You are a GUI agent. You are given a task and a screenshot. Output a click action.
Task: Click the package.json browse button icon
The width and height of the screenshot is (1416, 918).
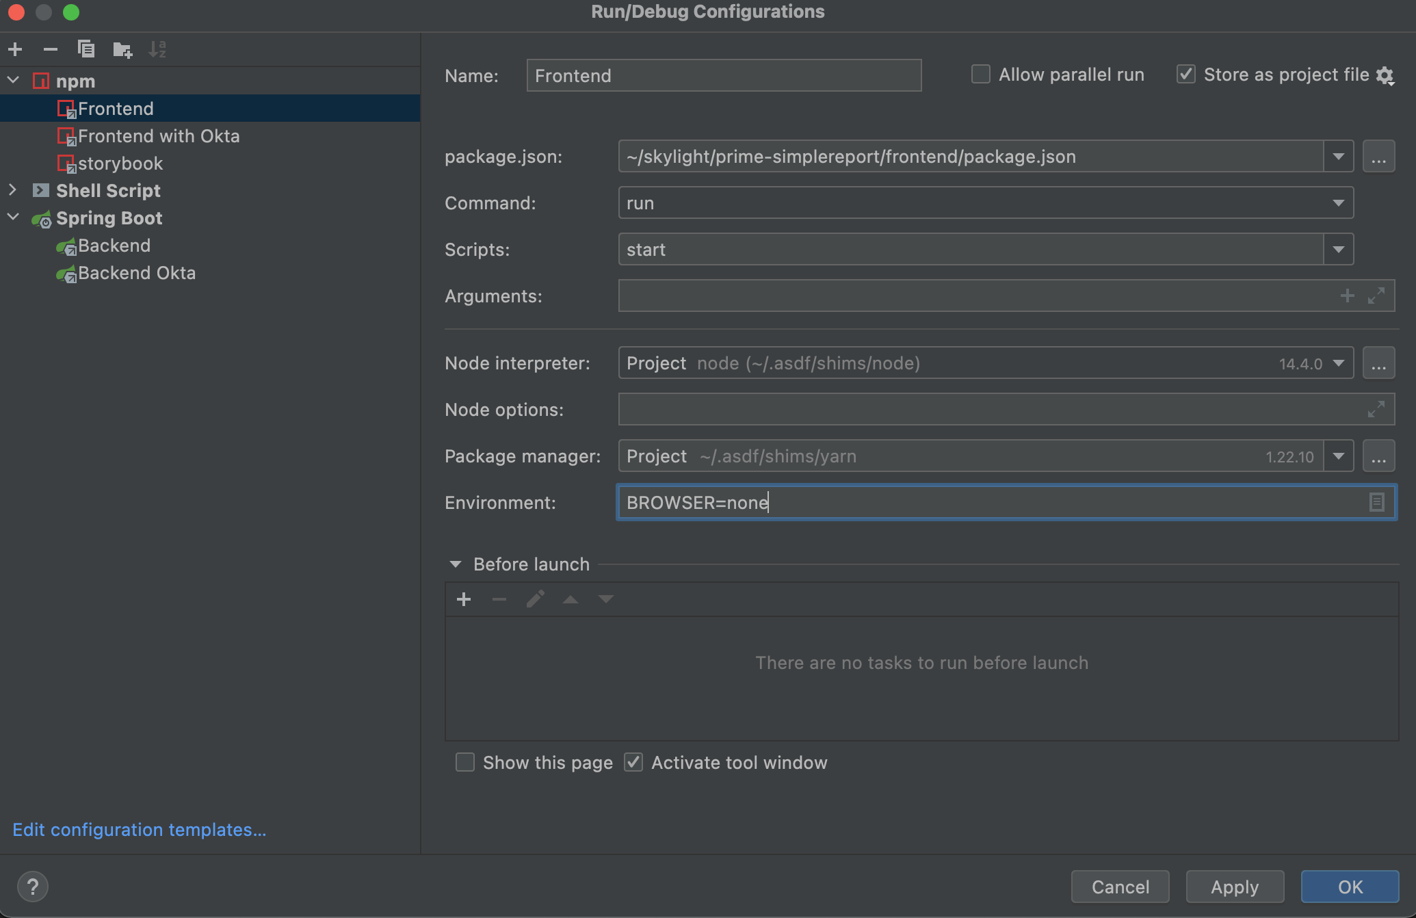(x=1380, y=156)
